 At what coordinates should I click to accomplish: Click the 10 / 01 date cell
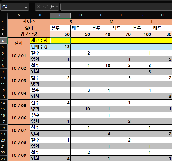(19, 56)
